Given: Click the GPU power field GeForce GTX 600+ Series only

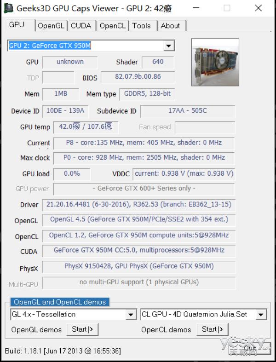Looking at the screenshot, I should point(144,189).
